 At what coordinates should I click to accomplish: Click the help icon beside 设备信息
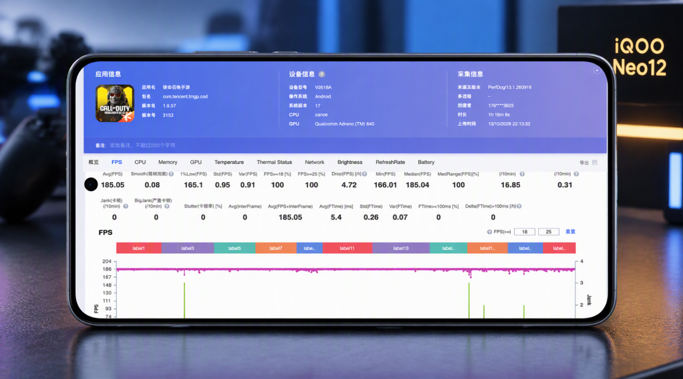click(321, 74)
